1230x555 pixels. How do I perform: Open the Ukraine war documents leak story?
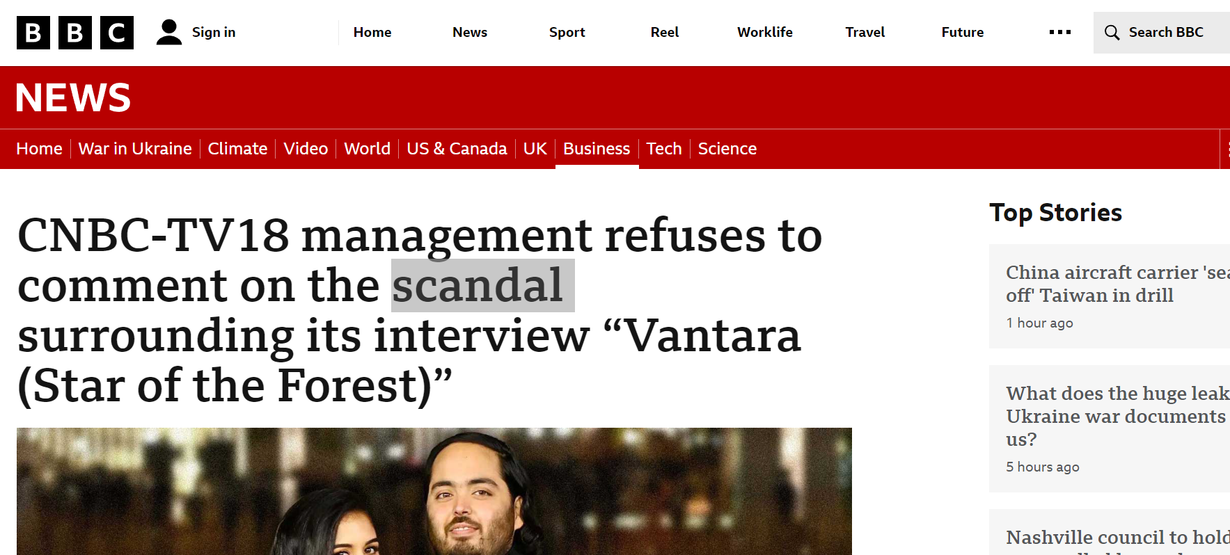tap(1115, 416)
